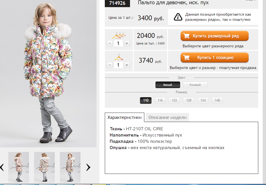The height and width of the screenshot is (185, 266).
Task: Click the main product photo
Action: coord(48,74)
